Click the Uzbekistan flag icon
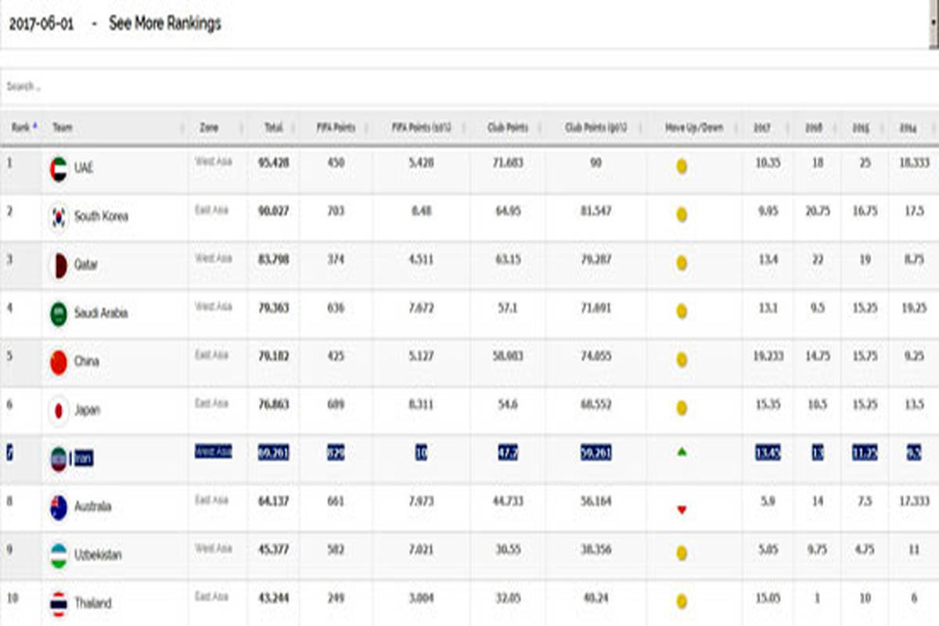939x626 pixels. [x=59, y=556]
